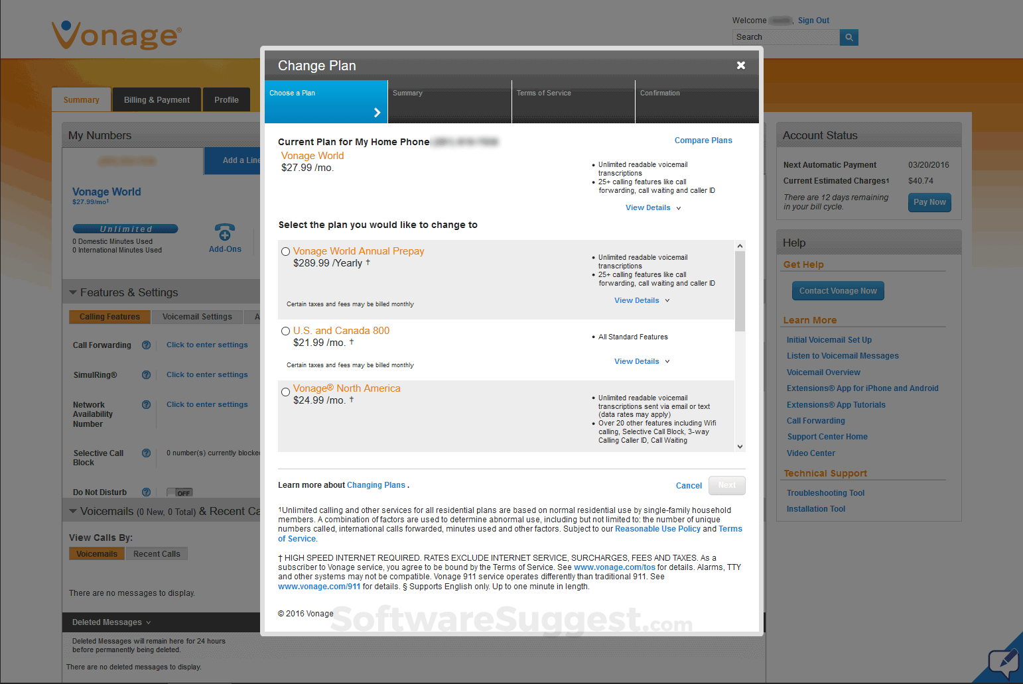Open the Recent Calls tab
1023x684 pixels.
pyautogui.click(x=157, y=553)
